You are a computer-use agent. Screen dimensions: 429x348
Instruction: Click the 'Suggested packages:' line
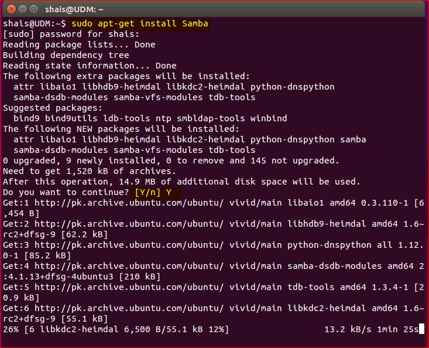point(53,108)
